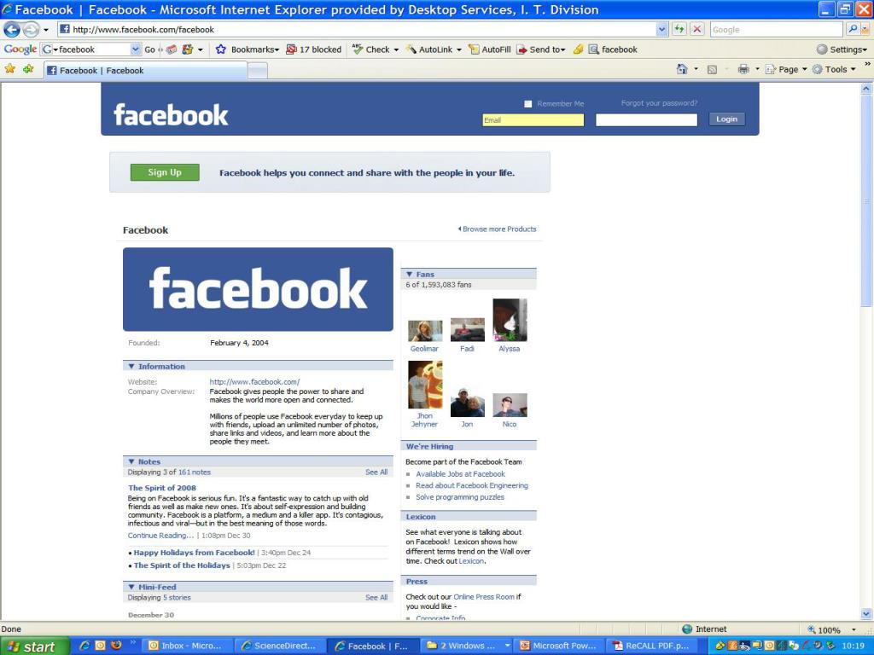This screenshot has width=874, height=655.
Task: Click the Google search box in IE
Action: click(777, 30)
